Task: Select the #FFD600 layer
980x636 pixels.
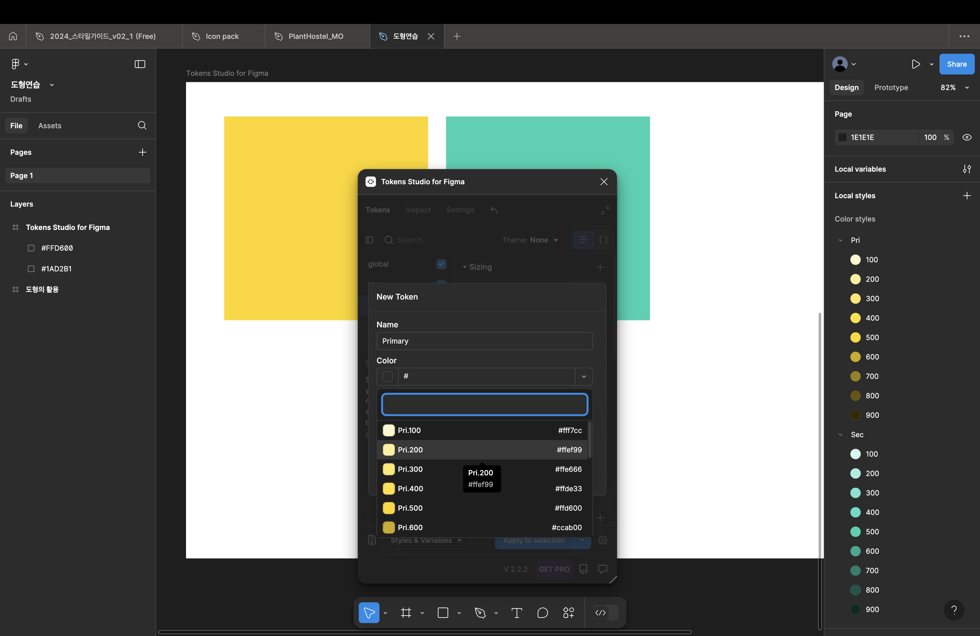Action: pyautogui.click(x=57, y=248)
